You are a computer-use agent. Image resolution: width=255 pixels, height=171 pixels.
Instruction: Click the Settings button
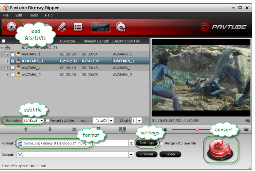pyautogui.click(x=146, y=143)
